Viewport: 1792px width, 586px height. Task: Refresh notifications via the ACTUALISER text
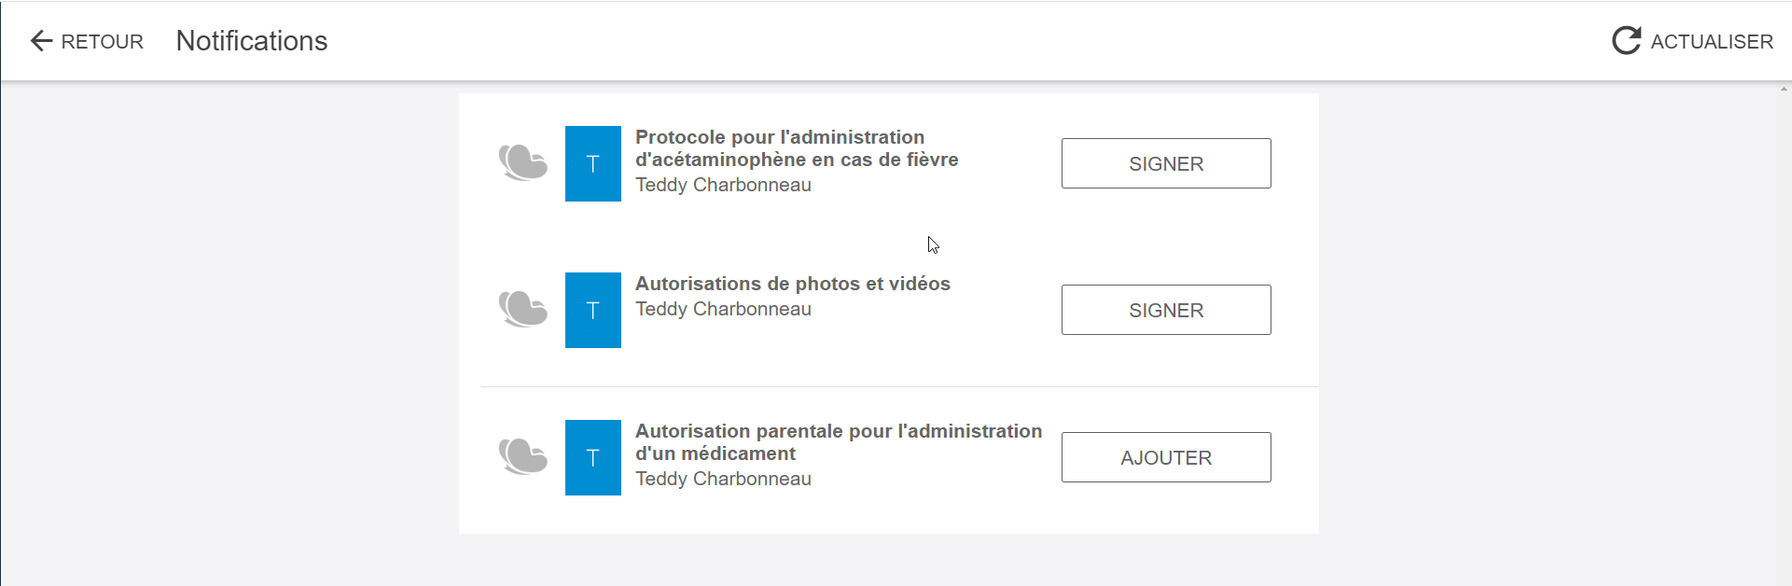click(x=1712, y=42)
